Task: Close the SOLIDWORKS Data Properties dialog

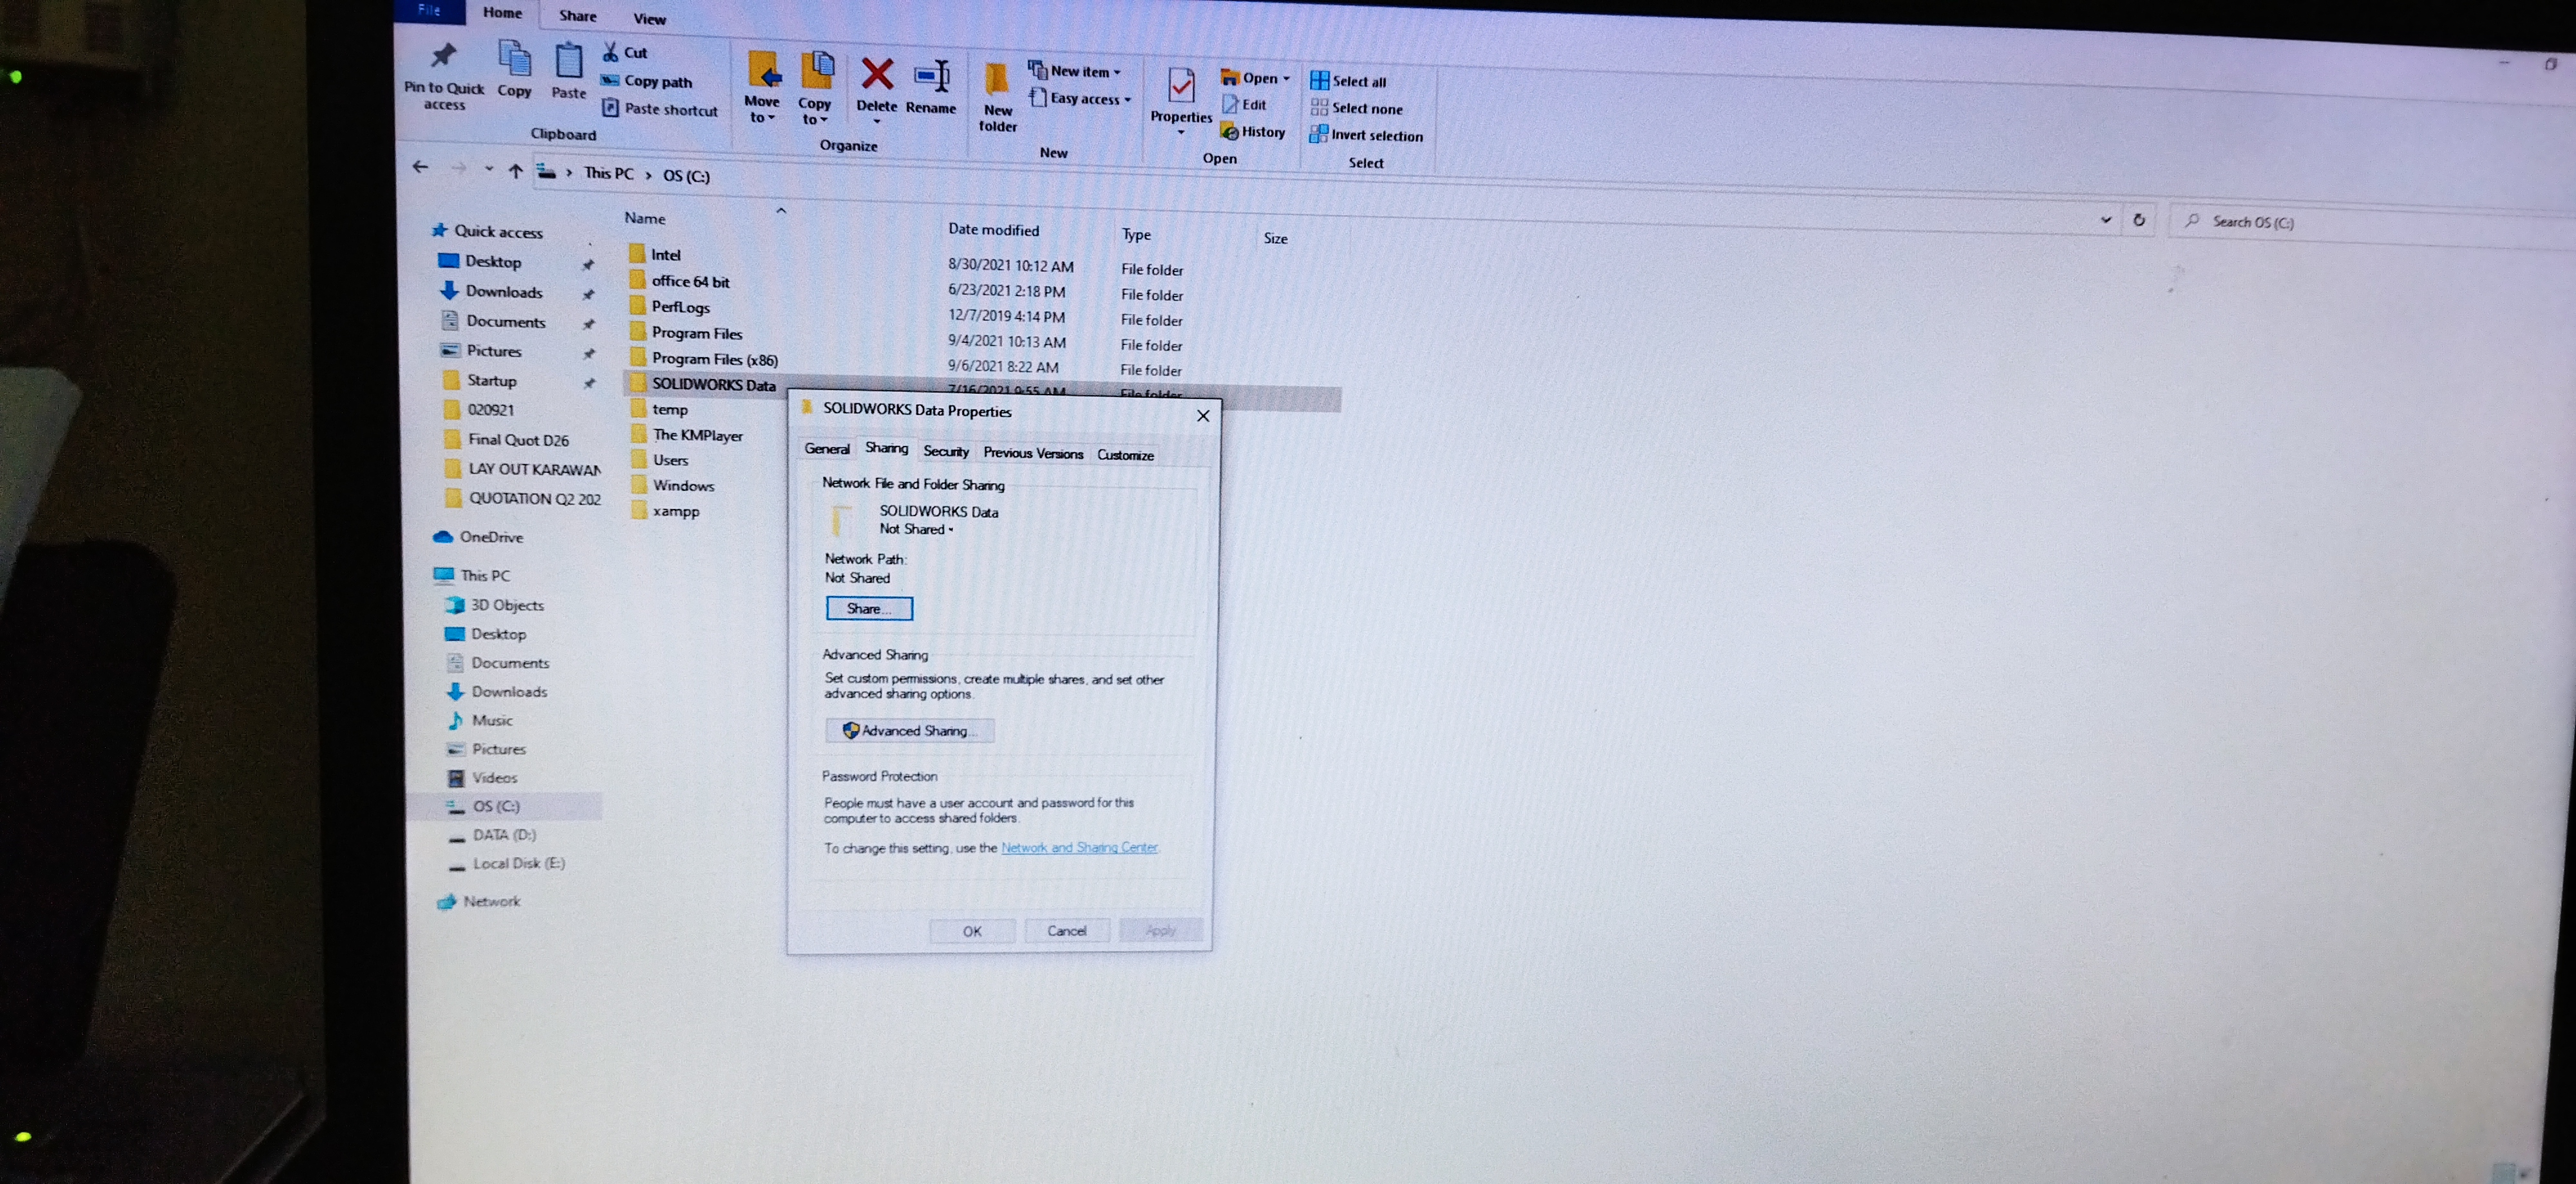Action: [x=1203, y=416]
